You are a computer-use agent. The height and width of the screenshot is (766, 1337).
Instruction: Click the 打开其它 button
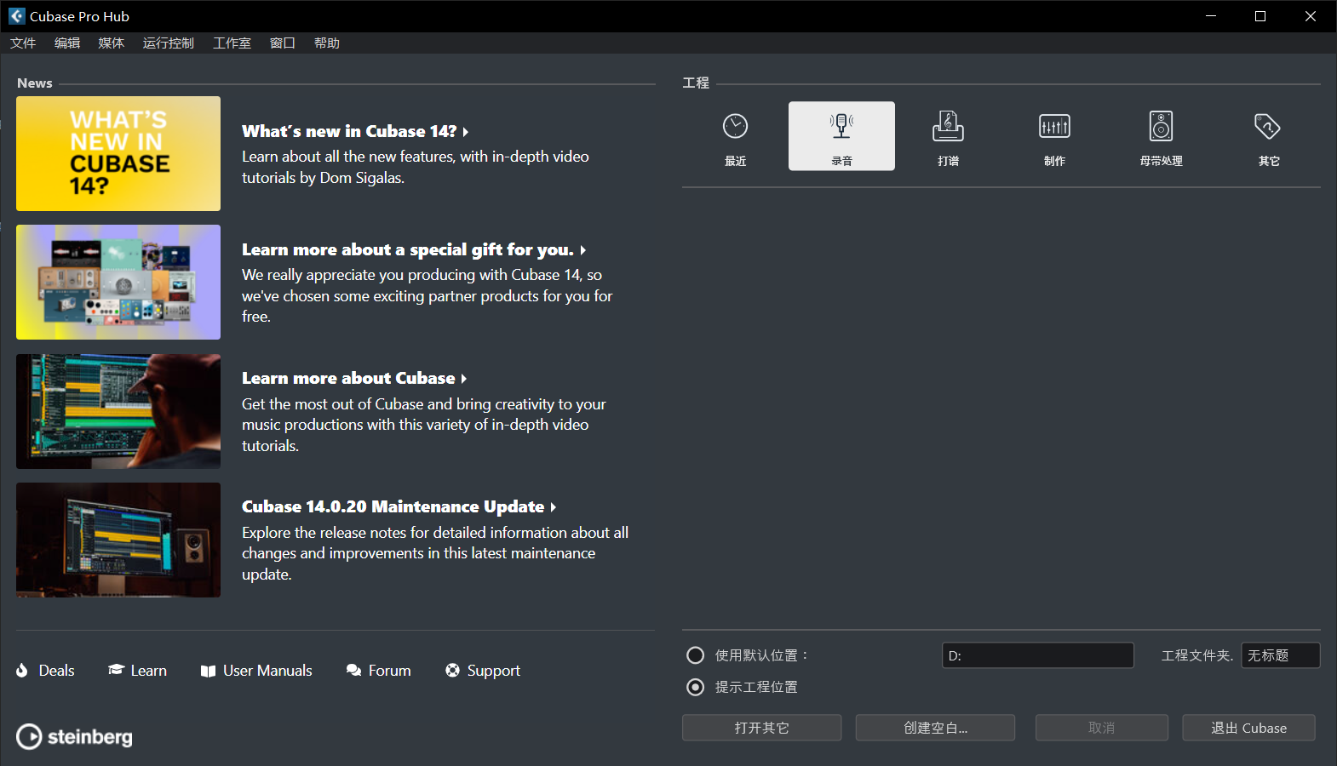(x=762, y=728)
